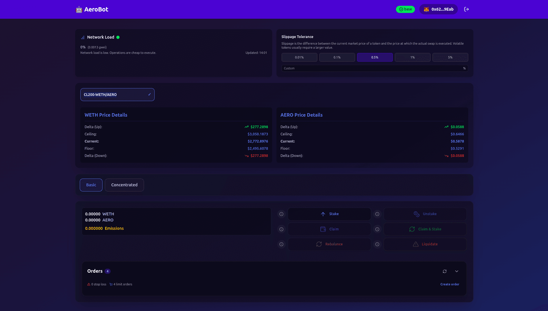Image resolution: width=548 pixels, height=311 pixels.
Task: Select the 1% slippage option
Action: 412,57
